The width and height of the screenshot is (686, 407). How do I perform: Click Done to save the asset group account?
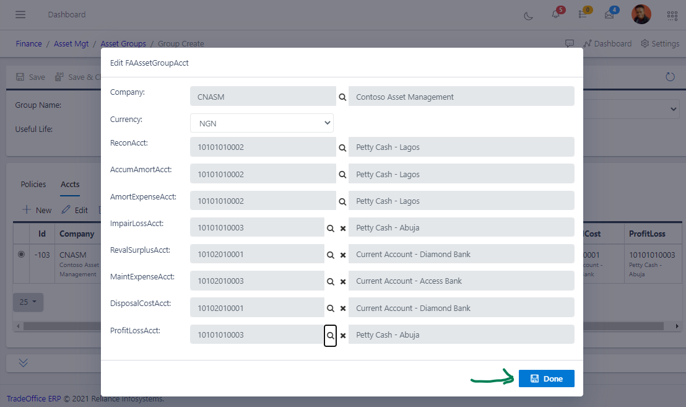tap(546, 378)
